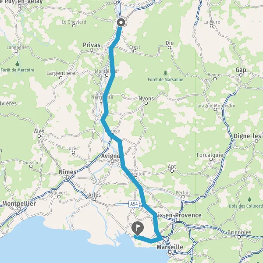Click the Forêt de Marsanne tree icon

(165, 73)
